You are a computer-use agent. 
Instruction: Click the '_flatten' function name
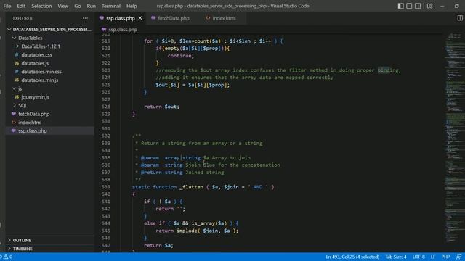pyautogui.click(x=191, y=187)
